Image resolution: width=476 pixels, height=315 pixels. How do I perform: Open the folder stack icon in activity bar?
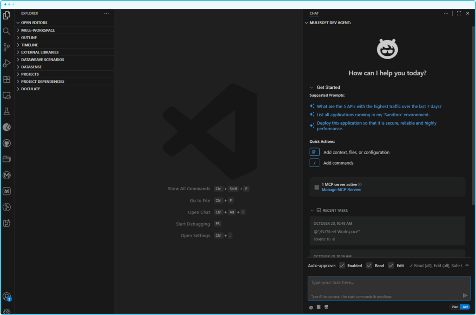coord(7,159)
